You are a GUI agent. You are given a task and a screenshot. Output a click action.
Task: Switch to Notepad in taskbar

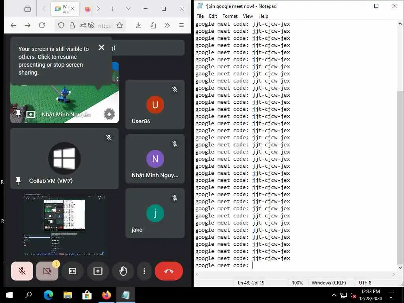click(125, 295)
